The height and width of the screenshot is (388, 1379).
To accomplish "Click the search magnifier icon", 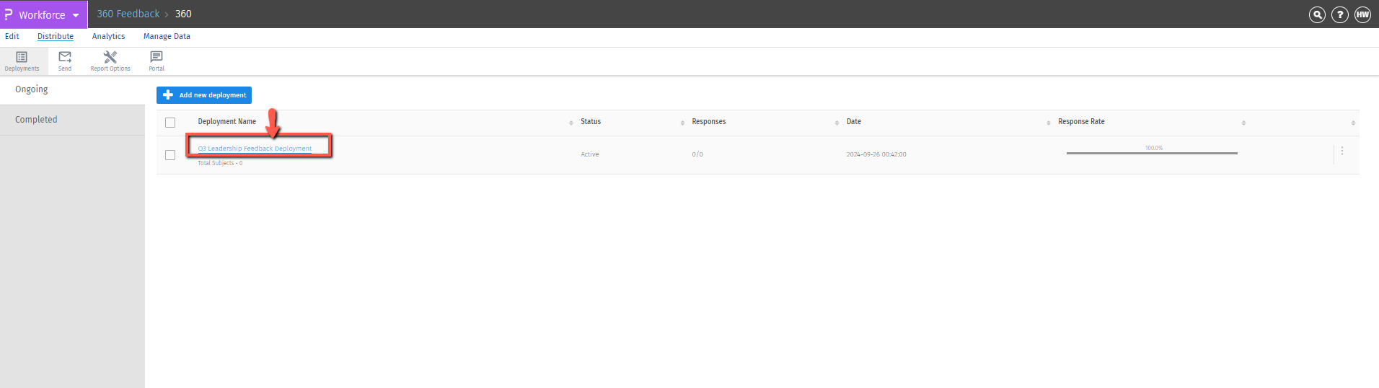I will pos(1317,14).
